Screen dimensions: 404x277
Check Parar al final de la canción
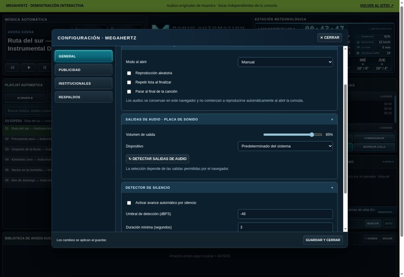pyautogui.click(x=129, y=92)
